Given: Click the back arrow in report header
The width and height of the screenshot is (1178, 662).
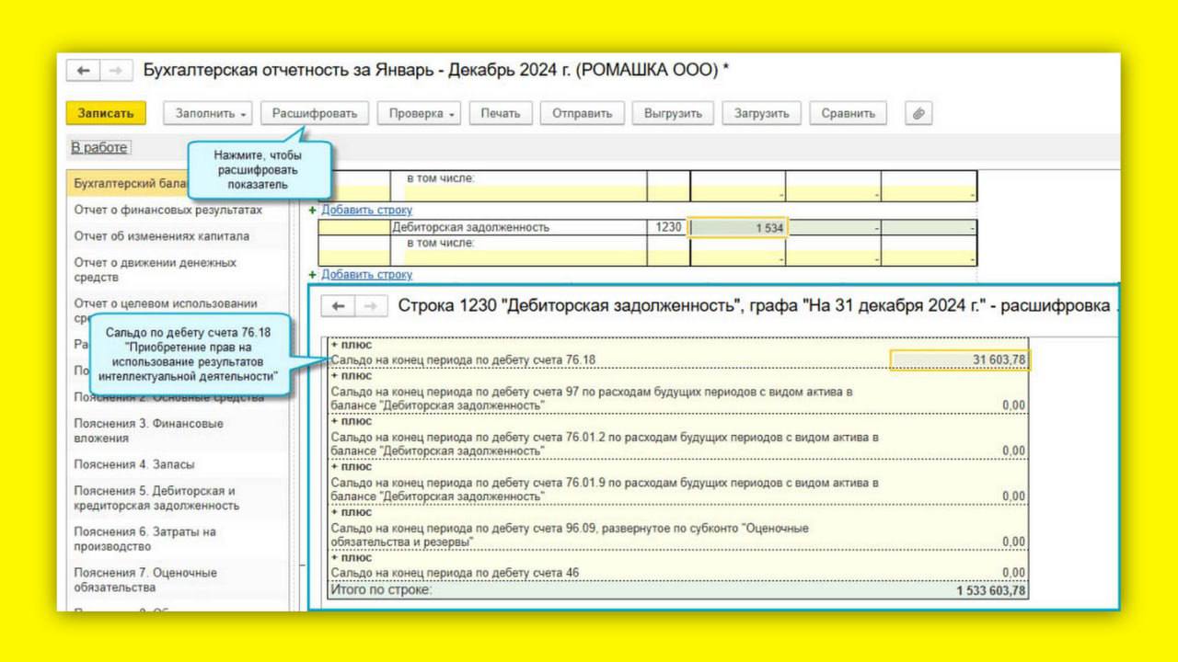Looking at the screenshot, I should pos(84,71).
